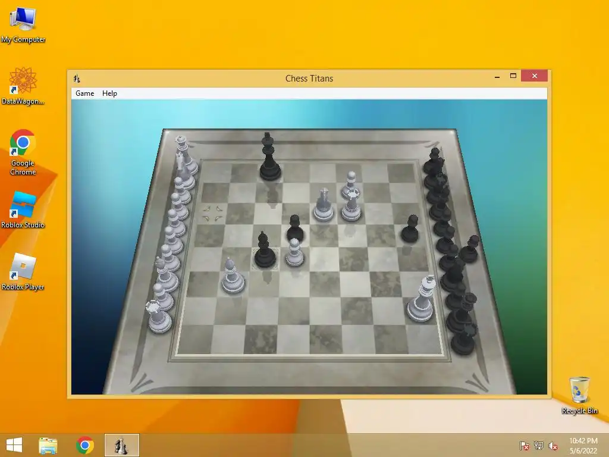This screenshot has height=457, width=609.
Task: Click network status tray icon
Action: pyautogui.click(x=539, y=446)
